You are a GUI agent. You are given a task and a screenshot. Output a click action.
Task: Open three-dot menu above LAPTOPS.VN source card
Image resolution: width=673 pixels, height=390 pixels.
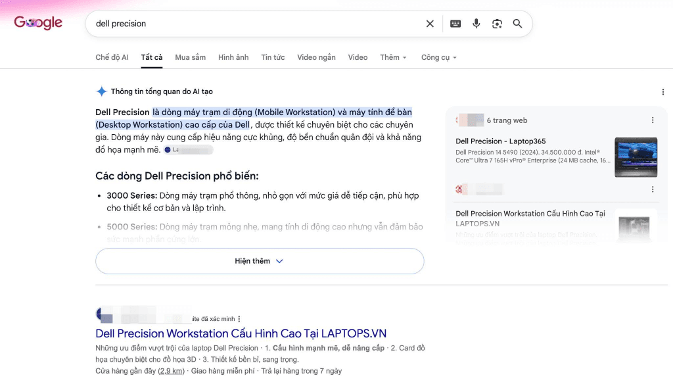[653, 189]
